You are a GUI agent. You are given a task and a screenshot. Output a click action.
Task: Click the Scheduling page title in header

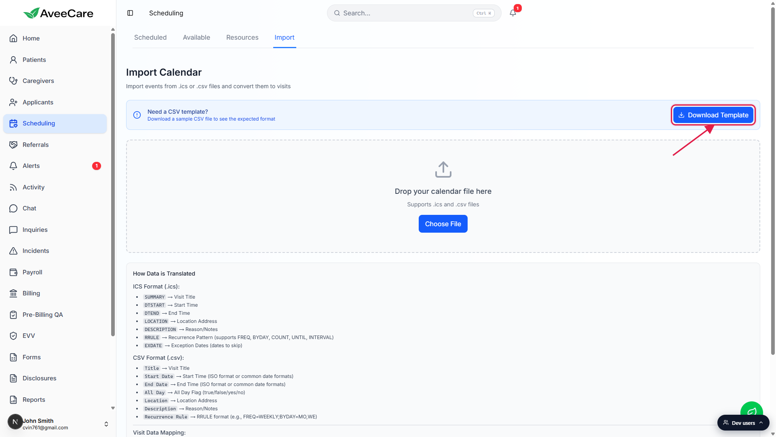coord(166,13)
